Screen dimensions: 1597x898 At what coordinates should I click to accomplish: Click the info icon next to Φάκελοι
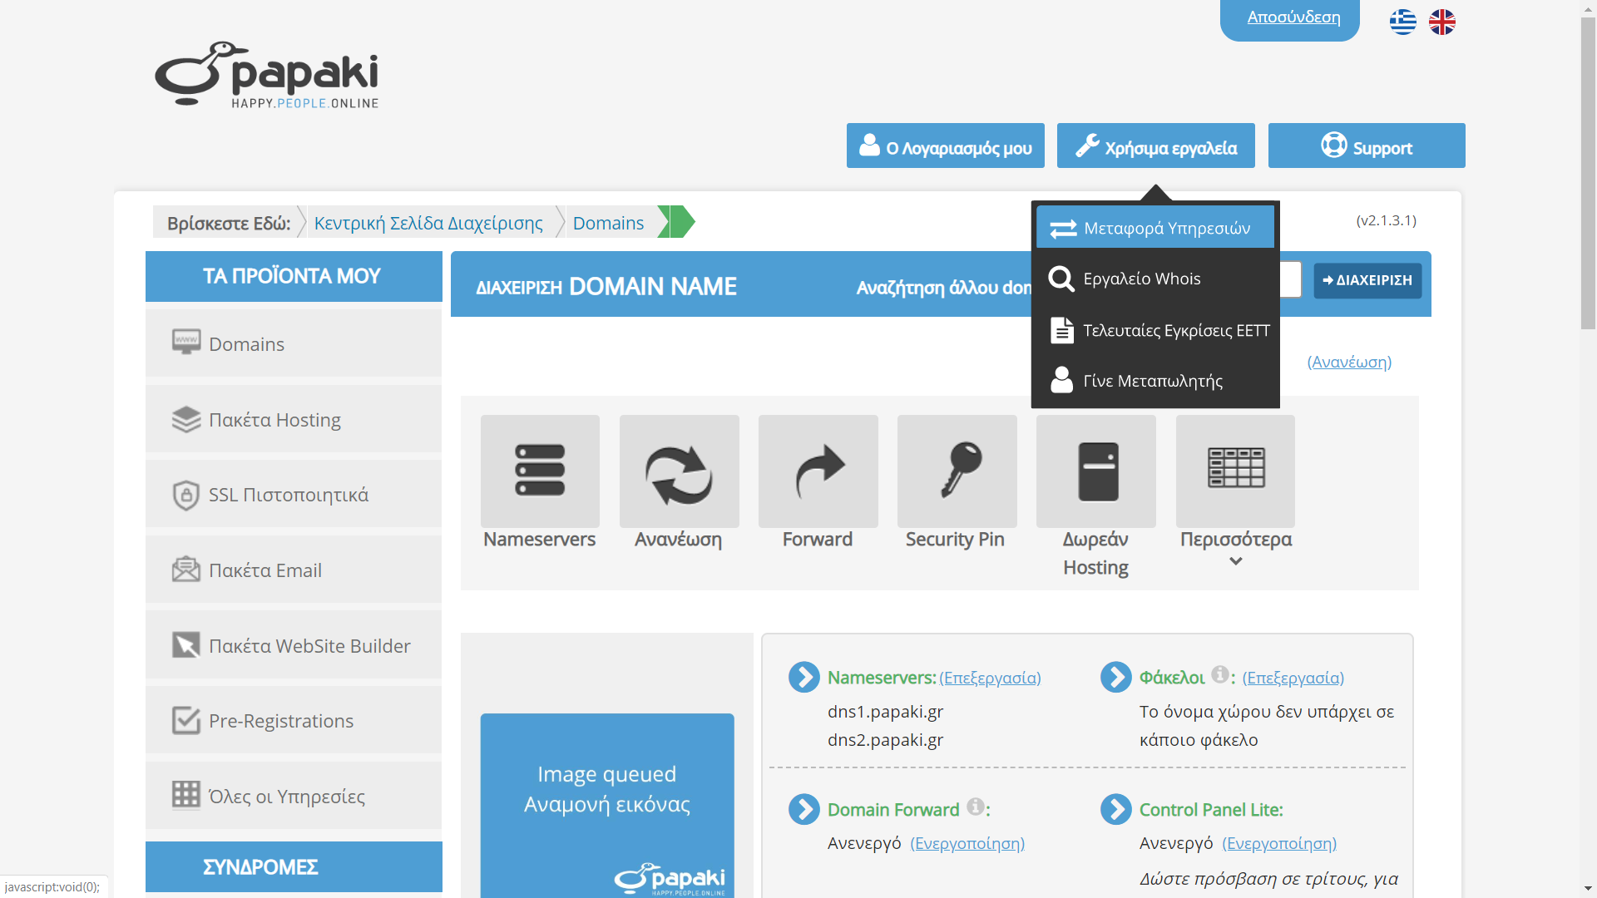[x=1219, y=674]
